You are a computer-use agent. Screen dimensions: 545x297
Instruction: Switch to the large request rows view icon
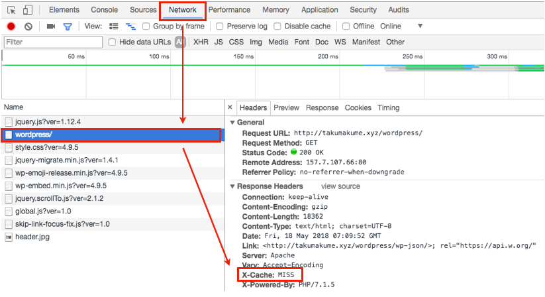tap(114, 27)
